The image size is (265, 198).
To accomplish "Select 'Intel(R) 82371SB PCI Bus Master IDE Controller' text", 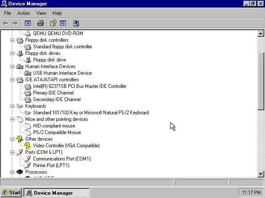I will (x=79, y=86).
